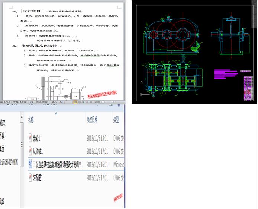Sort files by the 修改日期 column header
This screenshot has height=209, width=258.
pos(92,120)
